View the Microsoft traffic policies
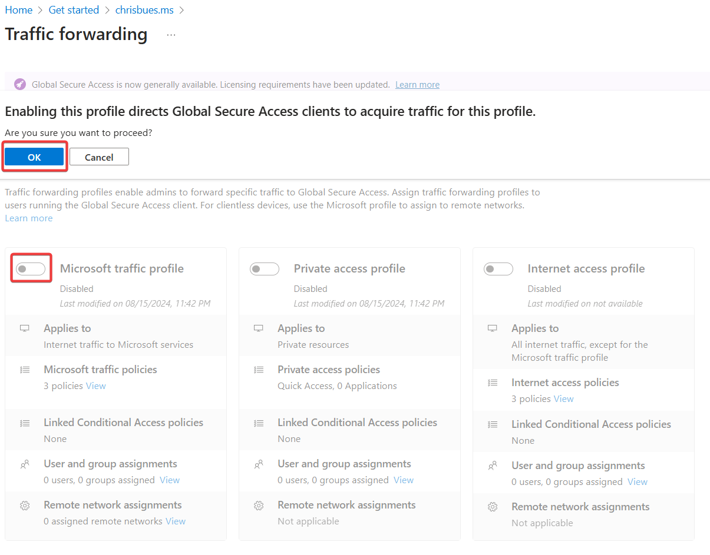Screen dimensions: 710x555 point(95,385)
